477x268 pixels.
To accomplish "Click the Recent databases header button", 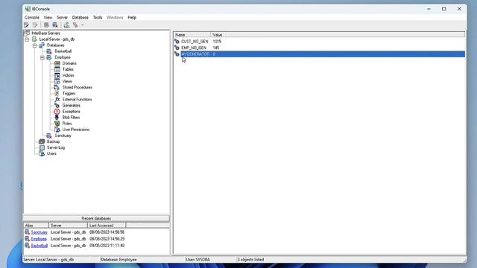I will [96, 218].
